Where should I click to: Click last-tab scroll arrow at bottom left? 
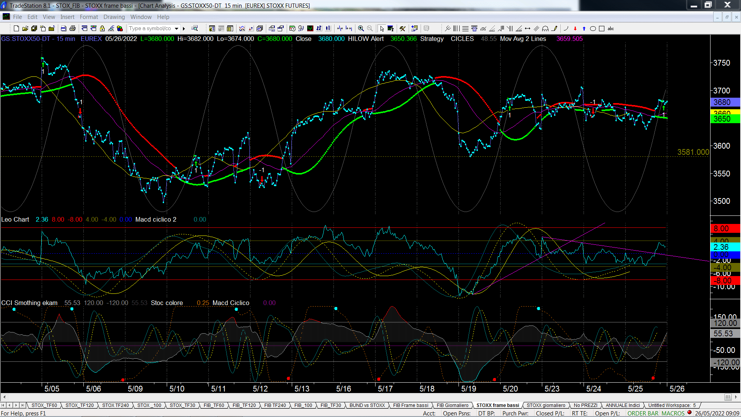[23, 405]
